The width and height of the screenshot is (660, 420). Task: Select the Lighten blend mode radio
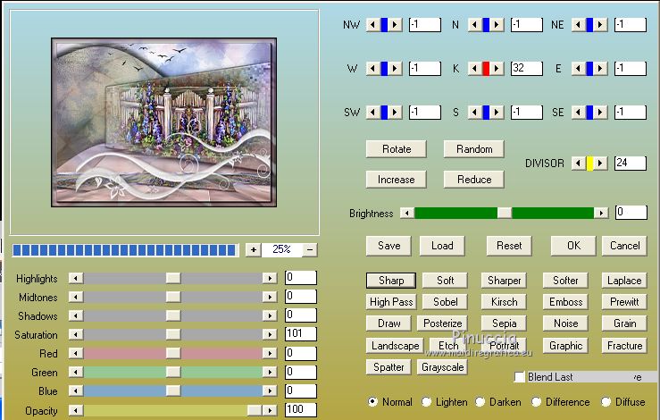[x=426, y=402]
